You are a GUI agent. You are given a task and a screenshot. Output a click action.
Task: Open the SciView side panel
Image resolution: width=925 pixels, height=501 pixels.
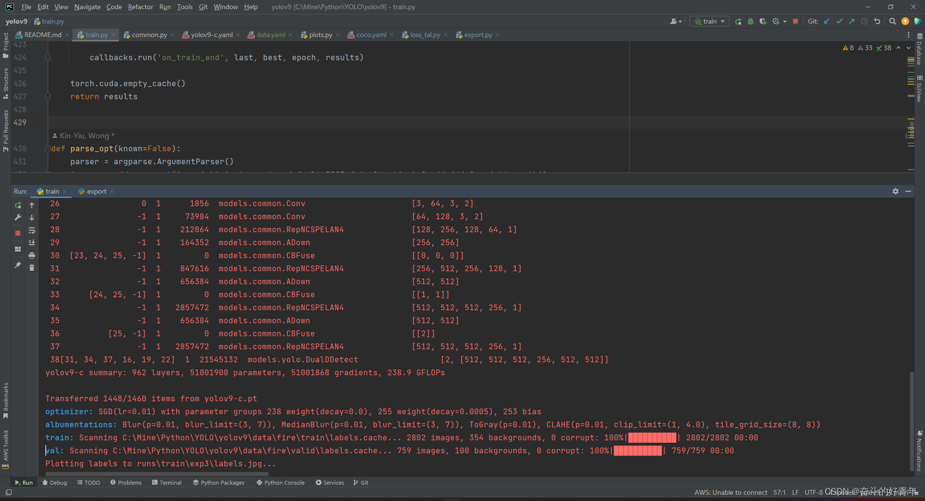920,88
